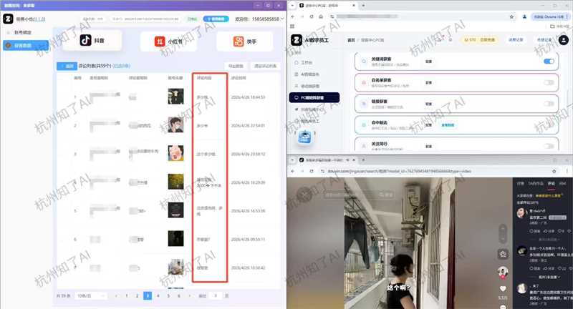Click the black Z app logo in desktop app
Screen dimensions: 573x309
pos(8,19)
